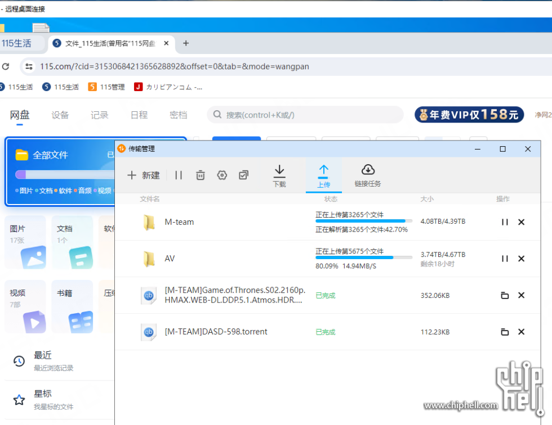The image size is (552, 425).
Task: Open the 视频 category card
Action: click(25, 306)
